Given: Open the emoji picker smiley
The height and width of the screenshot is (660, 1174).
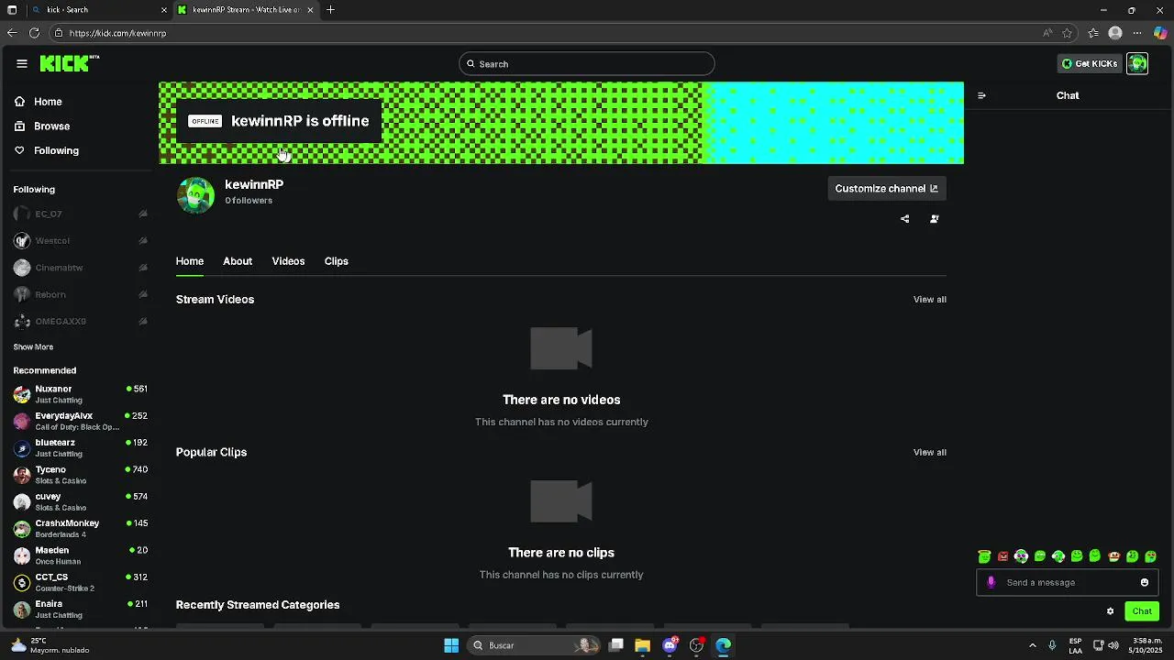Looking at the screenshot, I should coord(1145,582).
